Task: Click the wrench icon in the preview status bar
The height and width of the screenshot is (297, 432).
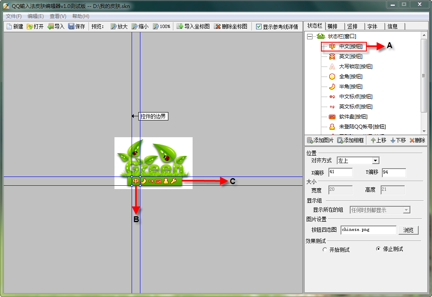Action: click(173, 181)
